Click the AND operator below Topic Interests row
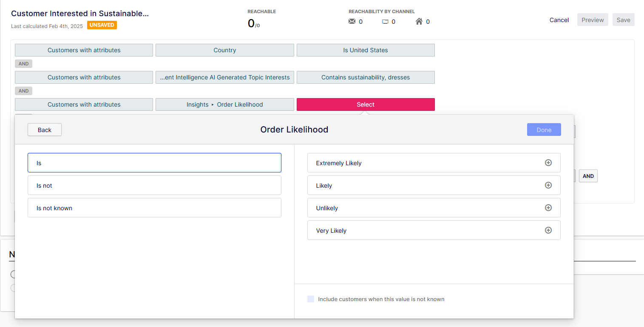 click(x=23, y=91)
